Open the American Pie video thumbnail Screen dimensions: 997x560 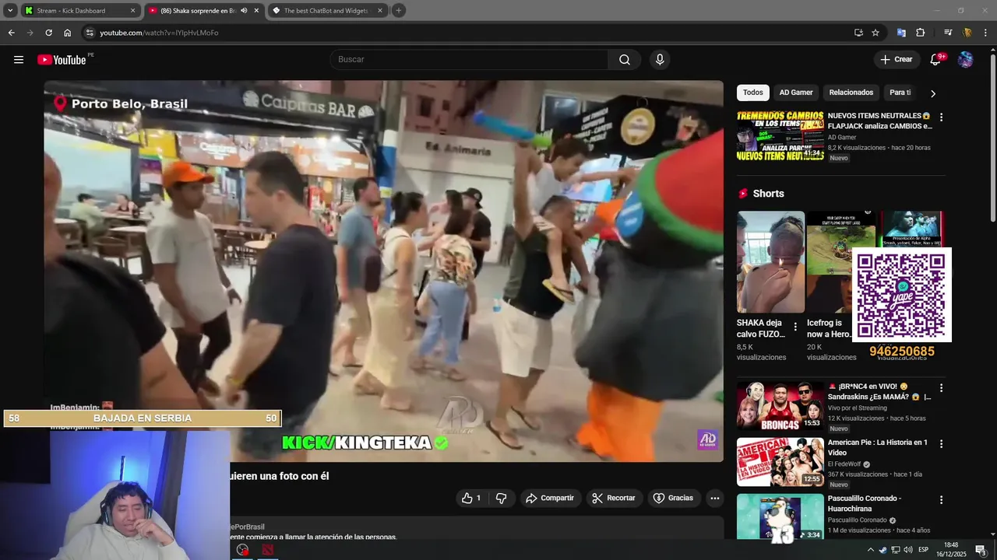[x=780, y=462]
